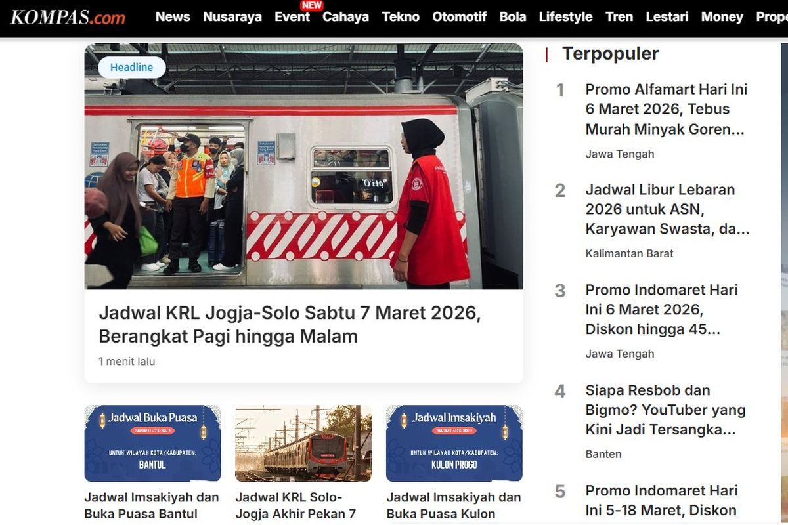Click Jawa Tengah tag under Alfamart article
The width and height of the screenshot is (788, 525).
point(620,154)
